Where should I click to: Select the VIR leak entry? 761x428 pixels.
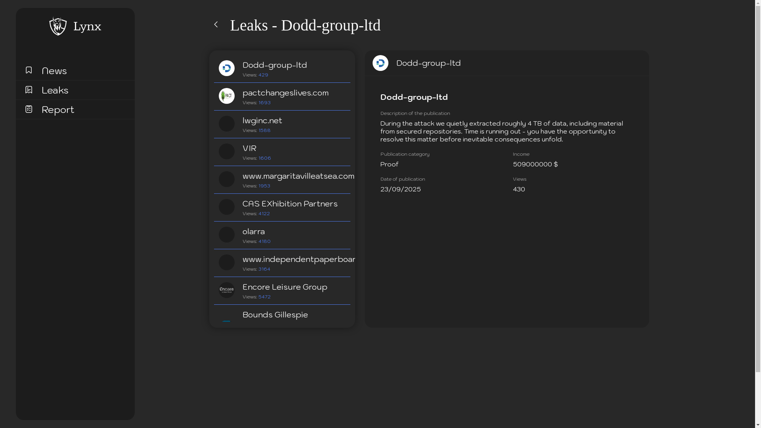click(250, 149)
